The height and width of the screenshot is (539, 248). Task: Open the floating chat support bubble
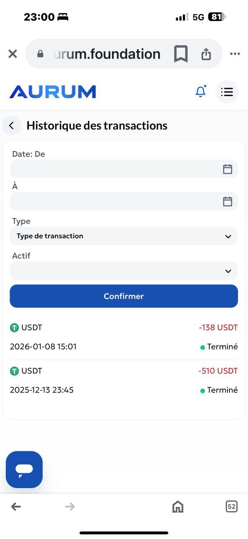(24, 470)
